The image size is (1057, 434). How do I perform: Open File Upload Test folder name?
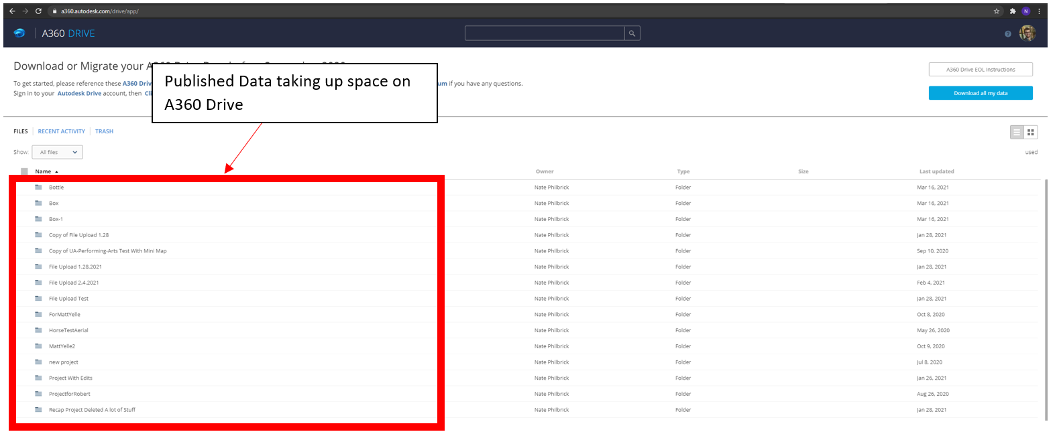coord(68,299)
